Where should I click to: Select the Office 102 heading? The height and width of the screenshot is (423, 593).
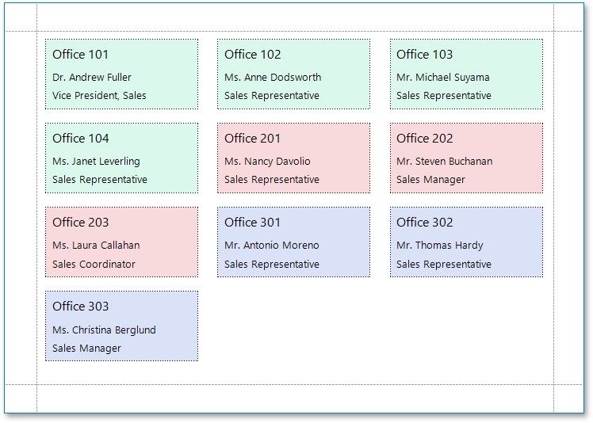click(x=253, y=55)
